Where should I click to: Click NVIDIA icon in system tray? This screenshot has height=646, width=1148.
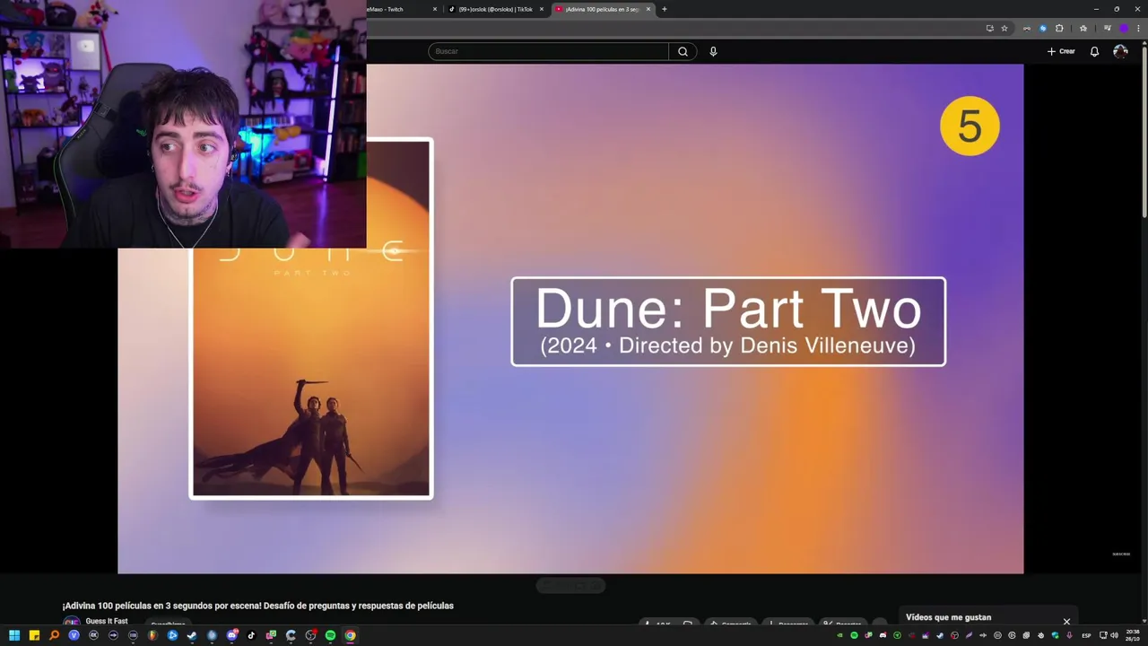pyautogui.click(x=839, y=635)
